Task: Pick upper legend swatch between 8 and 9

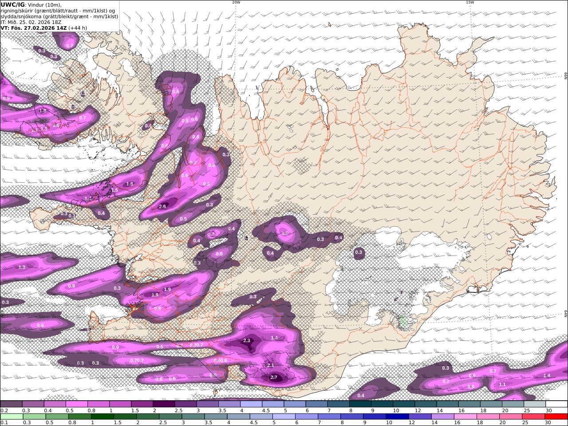Action: pyautogui.click(x=360, y=404)
